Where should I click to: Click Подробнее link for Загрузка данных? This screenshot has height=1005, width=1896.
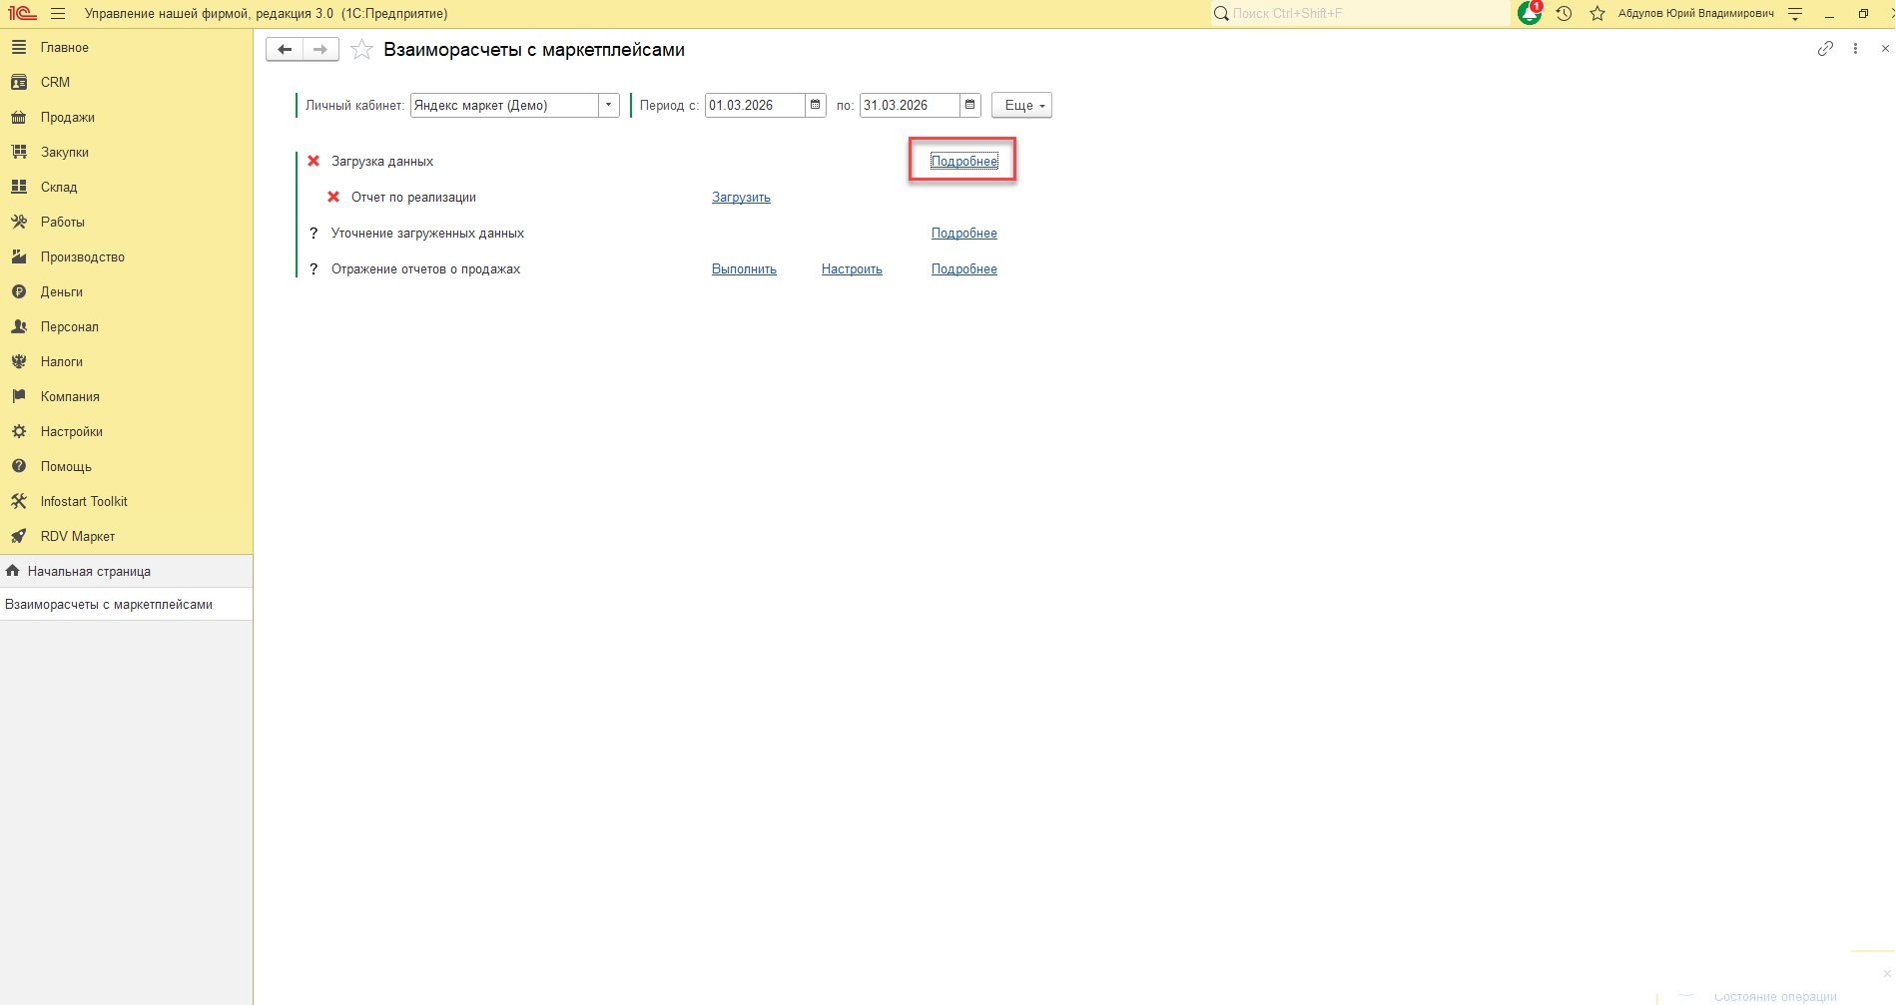pyautogui.click(x=964, y=161)
